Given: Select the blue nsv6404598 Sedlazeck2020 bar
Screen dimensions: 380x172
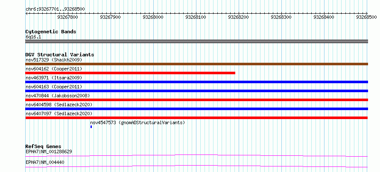Looking at the screenshot, I should click(x=196, y=109).
